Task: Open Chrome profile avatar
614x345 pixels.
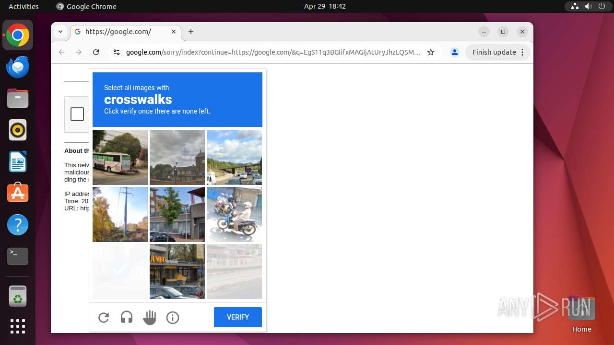Action: click(455, 52)
